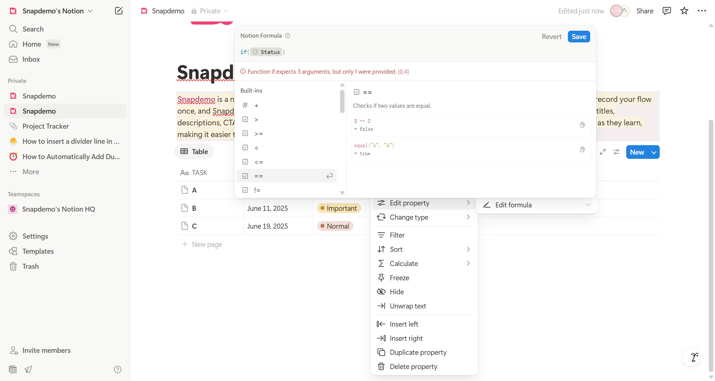
Task: Expand the Sort submenu
Action: 424,249
